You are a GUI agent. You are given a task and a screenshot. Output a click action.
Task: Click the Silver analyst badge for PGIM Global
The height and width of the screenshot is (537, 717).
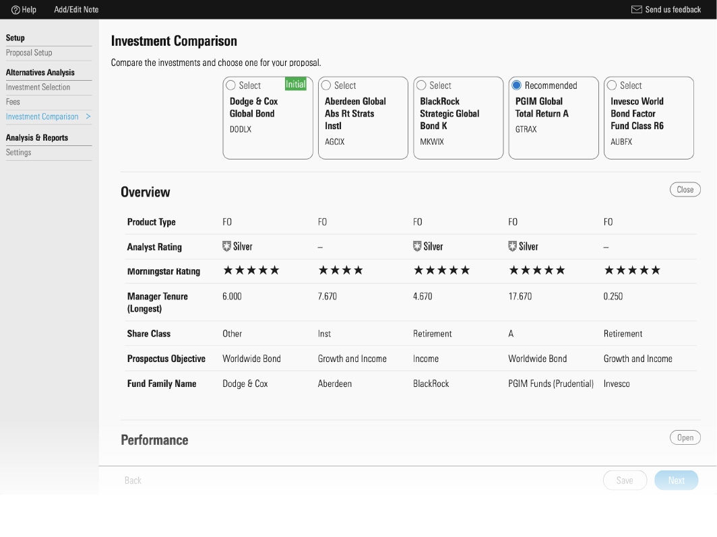(513, 247)
